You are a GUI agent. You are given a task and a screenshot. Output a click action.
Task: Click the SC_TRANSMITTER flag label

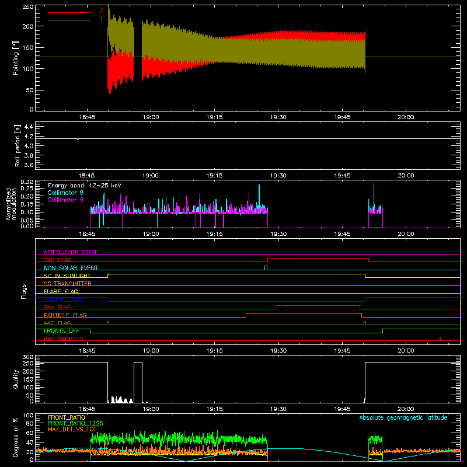pos(67,284)
